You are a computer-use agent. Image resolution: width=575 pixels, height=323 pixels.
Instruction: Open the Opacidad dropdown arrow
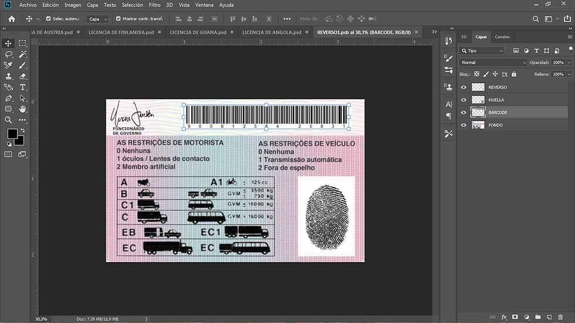tap(569, 63)
